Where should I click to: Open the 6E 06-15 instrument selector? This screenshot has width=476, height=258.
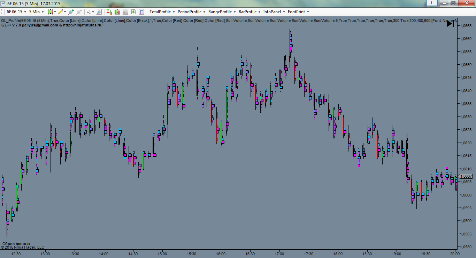pyautogui.click(x=16, y=12)
